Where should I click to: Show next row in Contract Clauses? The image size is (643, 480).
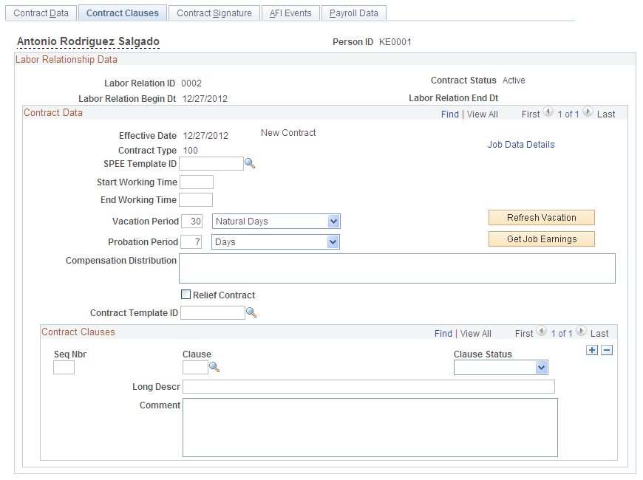(581, 331)
